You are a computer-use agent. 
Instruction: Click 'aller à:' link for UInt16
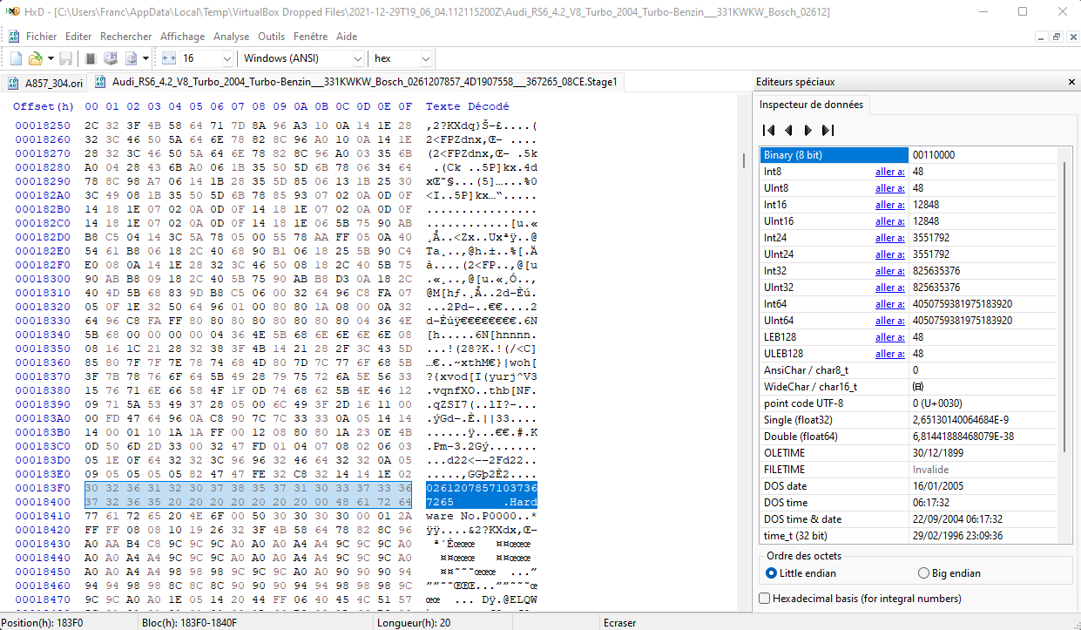coord(889,221)
